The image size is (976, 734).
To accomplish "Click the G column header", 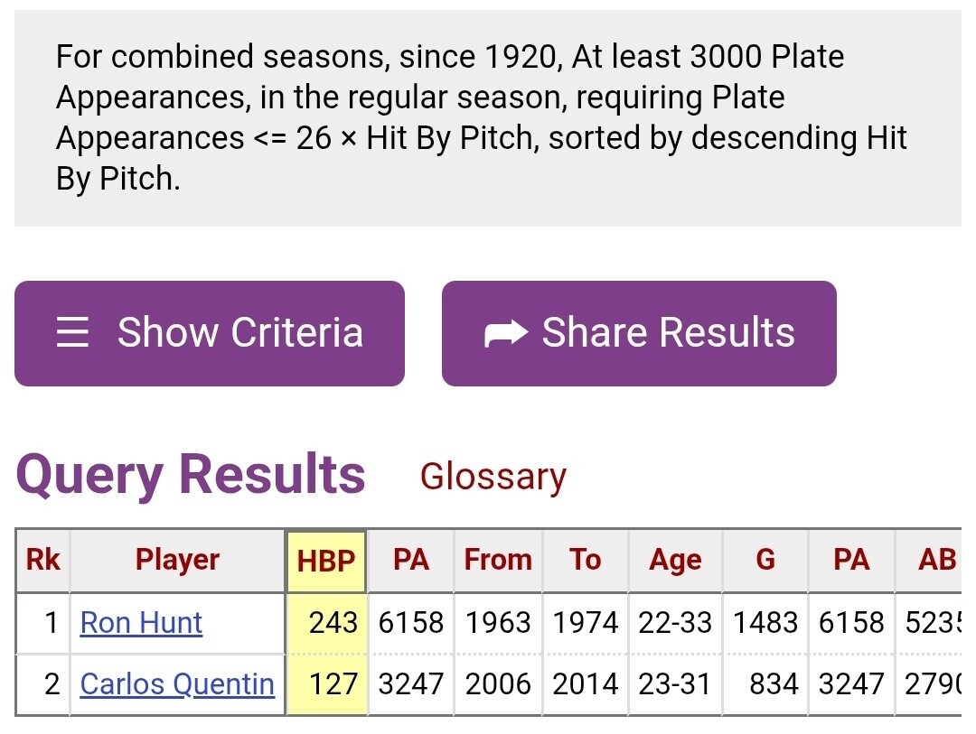I will click(x=765, y=561).
